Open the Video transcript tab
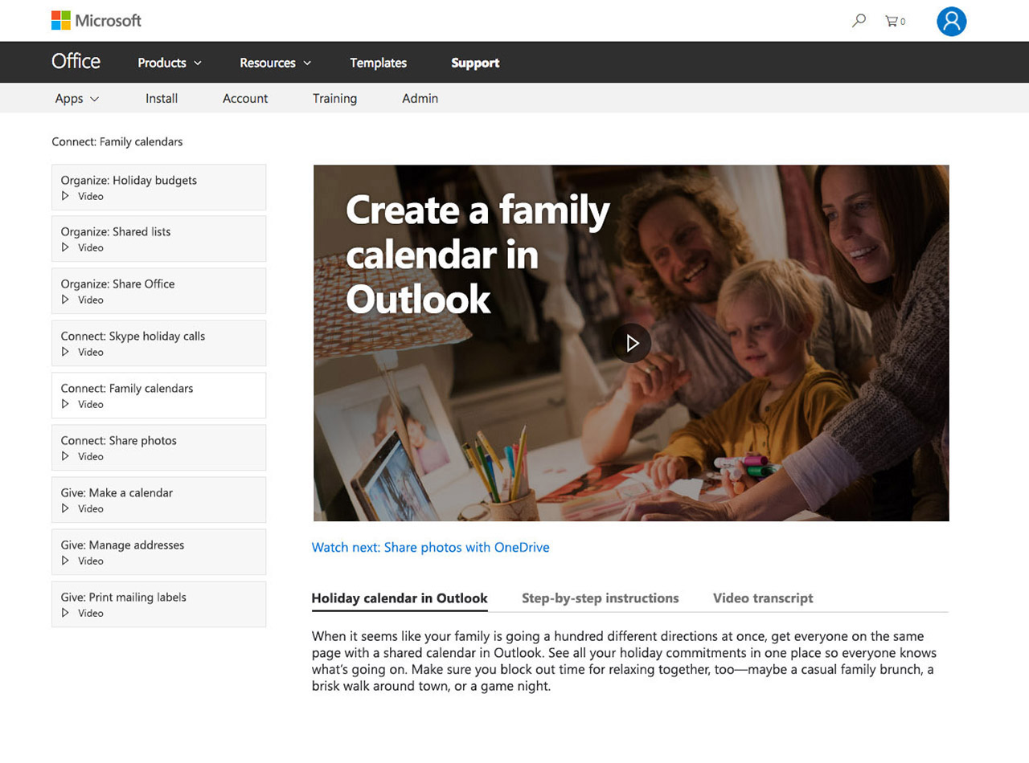This screenshot has height=763, width=1029. click(x=763, y=598)
